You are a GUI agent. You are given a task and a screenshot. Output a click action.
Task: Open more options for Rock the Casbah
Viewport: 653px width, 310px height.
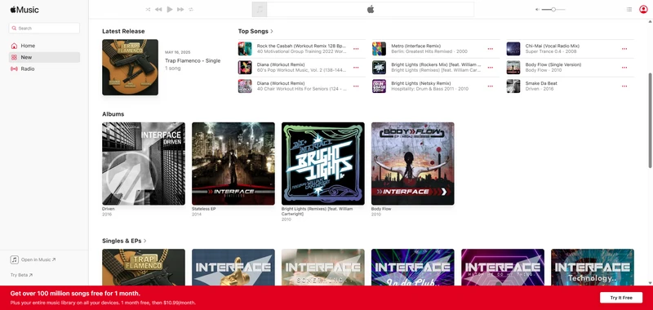[x=356, y=49]
